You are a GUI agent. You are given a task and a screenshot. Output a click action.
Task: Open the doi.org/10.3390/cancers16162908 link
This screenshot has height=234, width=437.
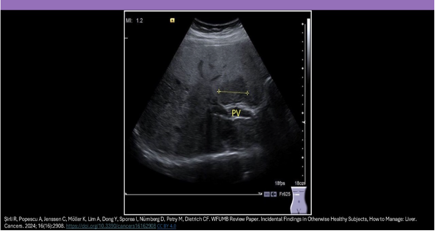111,226
